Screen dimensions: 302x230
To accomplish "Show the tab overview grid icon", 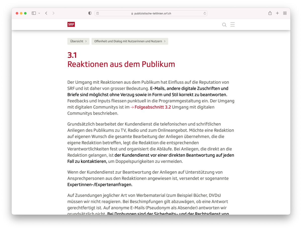I will pyautogui.click(x=285, y=13).
